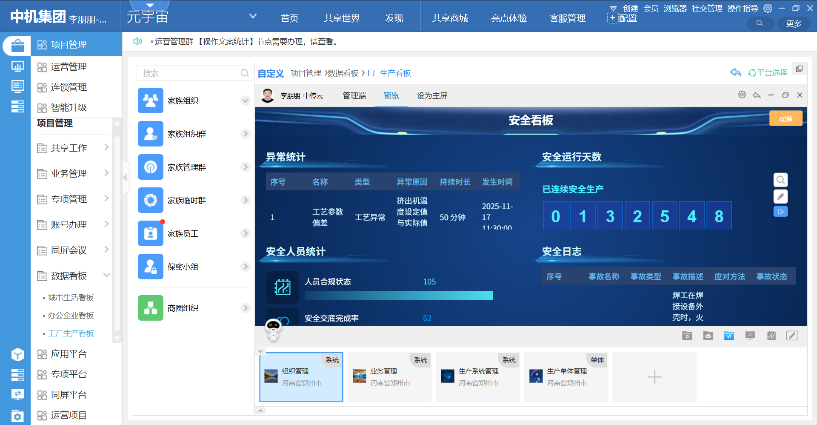Click the magnifier icon on dashboard
817x425 pixels.
(780, 180)
